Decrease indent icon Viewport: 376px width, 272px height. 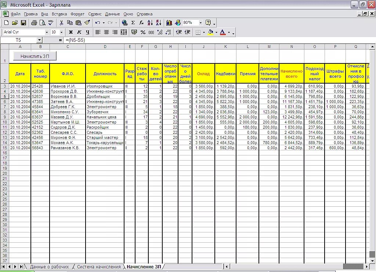[x=179, y=32]
